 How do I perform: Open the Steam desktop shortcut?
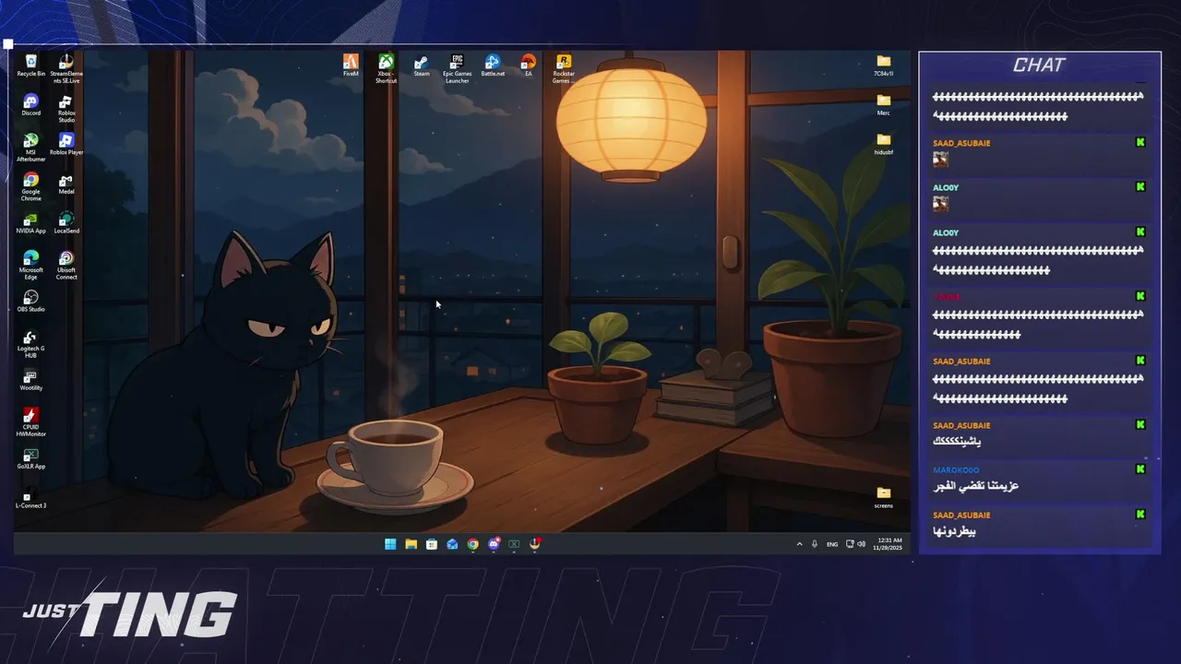pyautogui.click(x=421, y=65)
